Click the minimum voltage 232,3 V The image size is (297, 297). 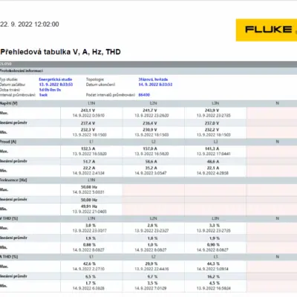[88, 130]
